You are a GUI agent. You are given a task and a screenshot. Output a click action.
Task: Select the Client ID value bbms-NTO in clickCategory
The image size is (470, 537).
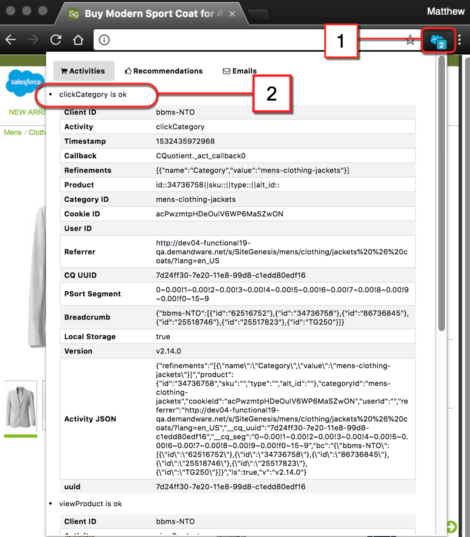pyautogui.click(x=175, y=112)
